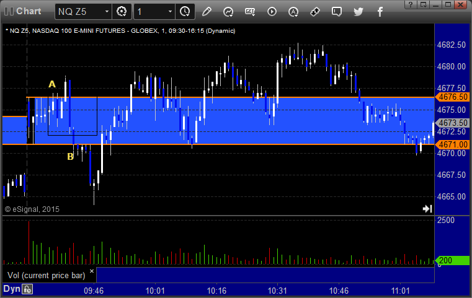Click the green volume value 200

(x=452, y=260)
